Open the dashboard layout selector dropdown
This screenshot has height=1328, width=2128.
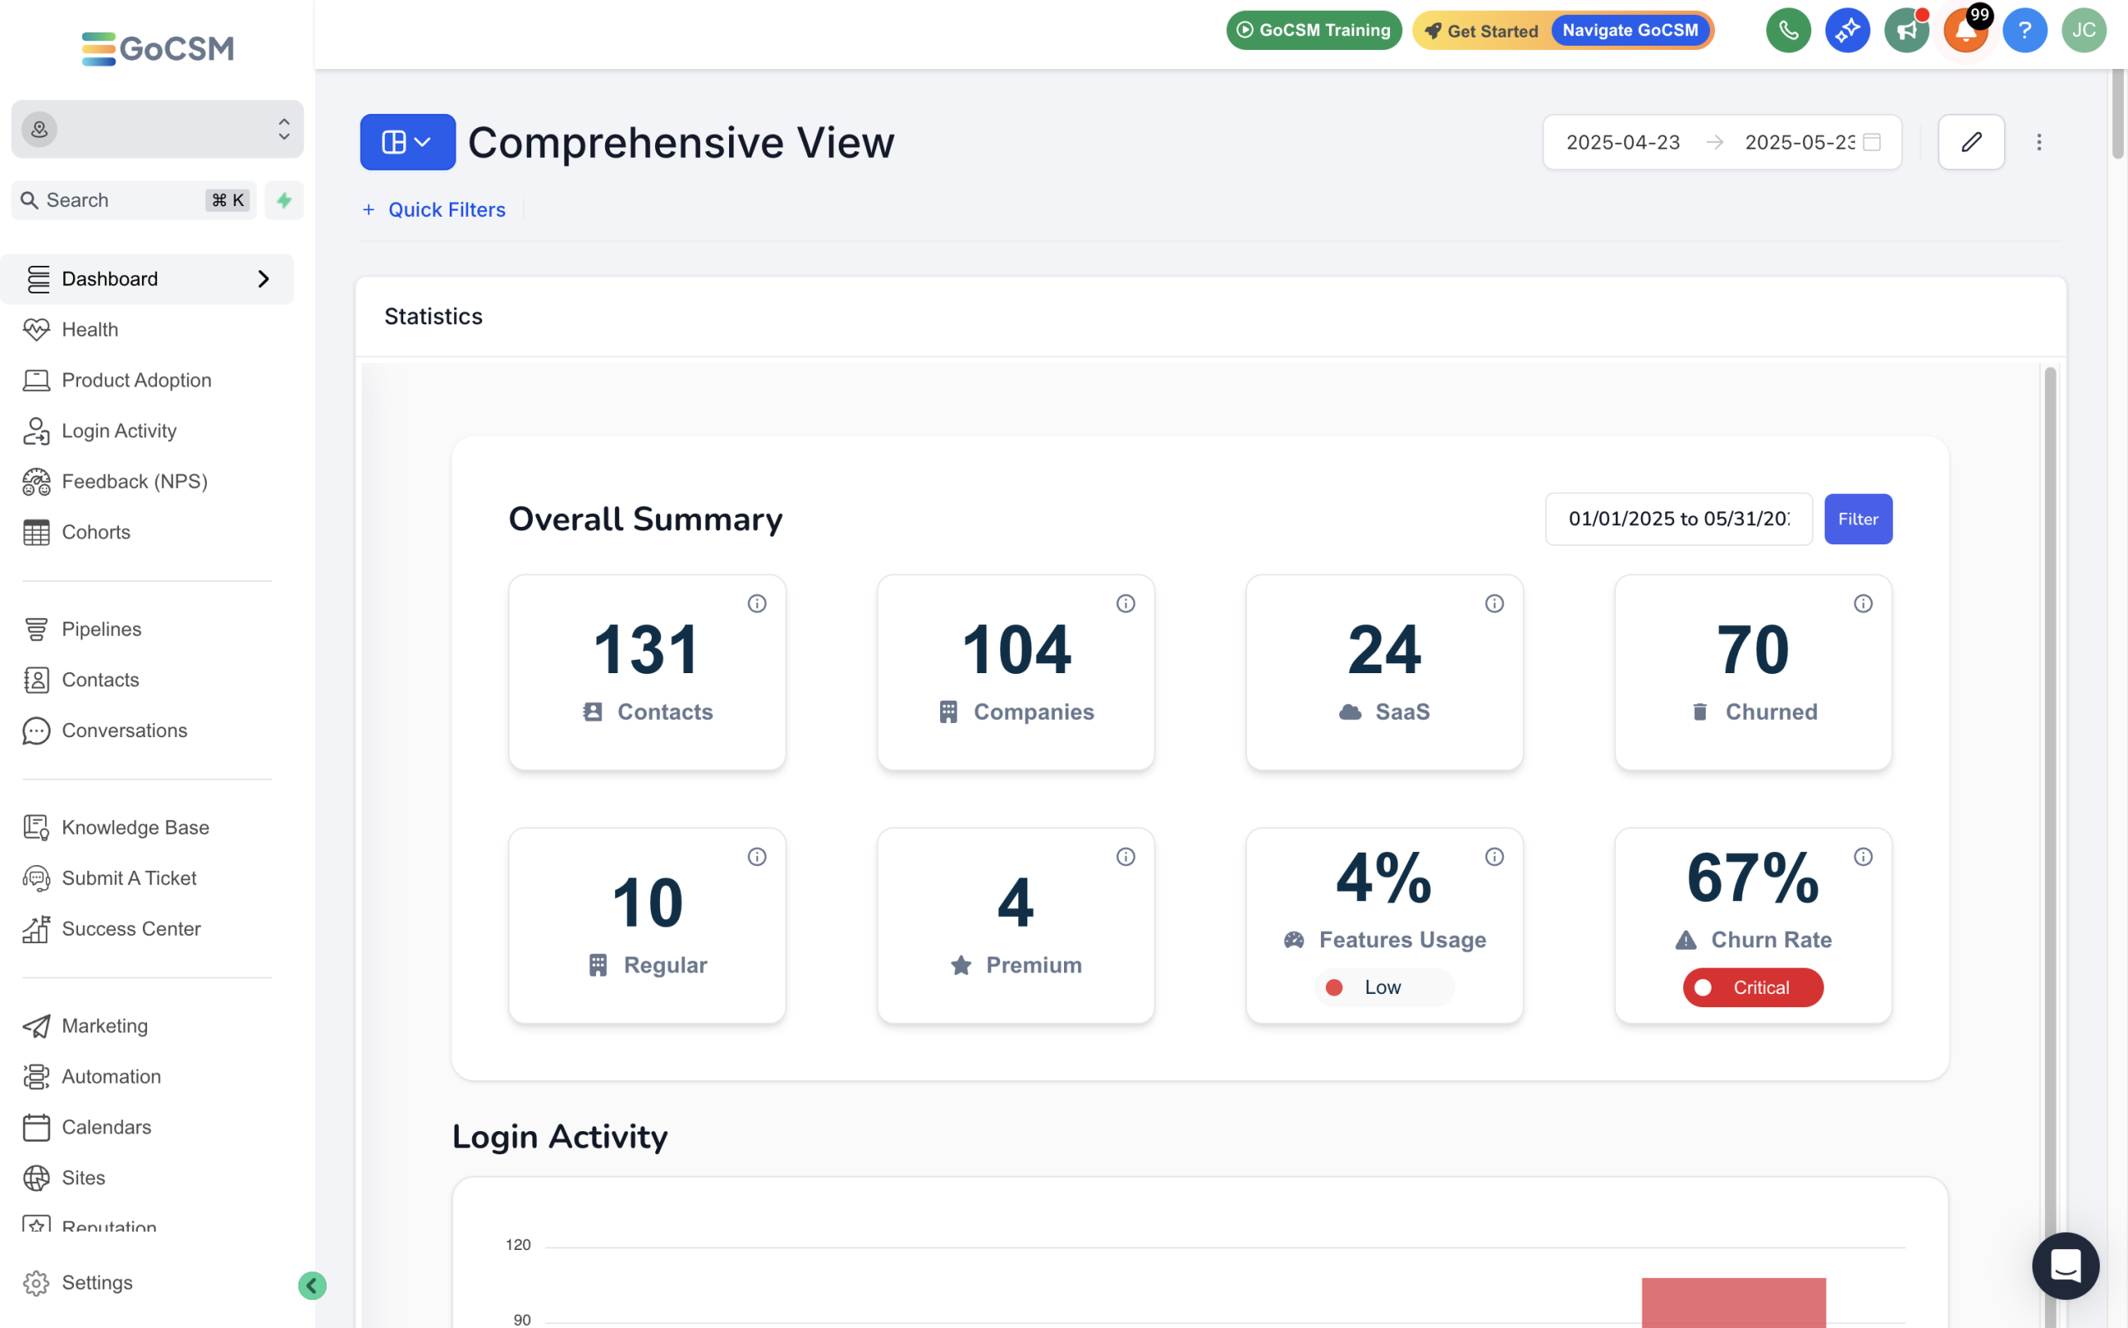pyautogui.click(x=407, y=141)
